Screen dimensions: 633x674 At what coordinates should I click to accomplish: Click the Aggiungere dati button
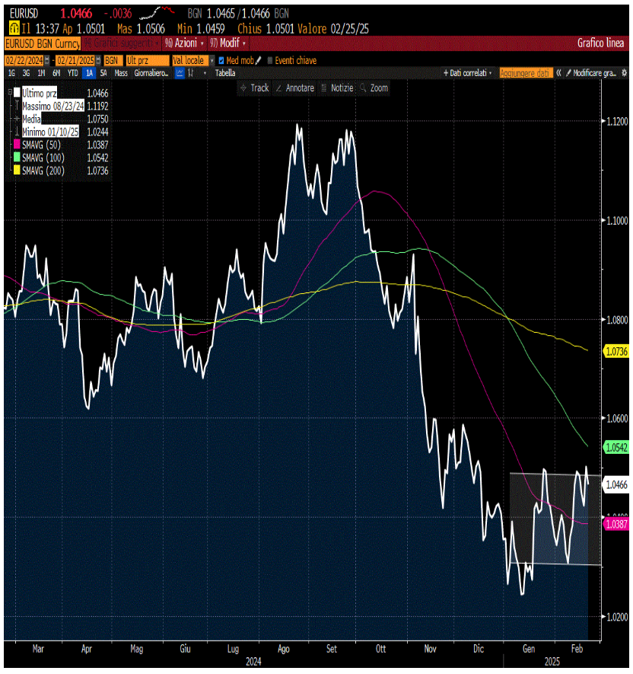tap(524, 73)
